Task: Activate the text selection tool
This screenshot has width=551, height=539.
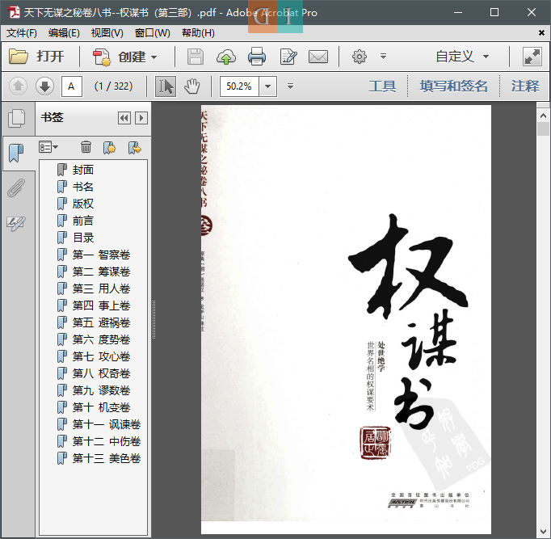Action: point(166,86)
